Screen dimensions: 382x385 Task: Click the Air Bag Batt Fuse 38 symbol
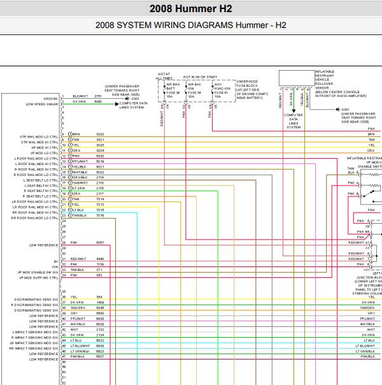click(164, 91)
